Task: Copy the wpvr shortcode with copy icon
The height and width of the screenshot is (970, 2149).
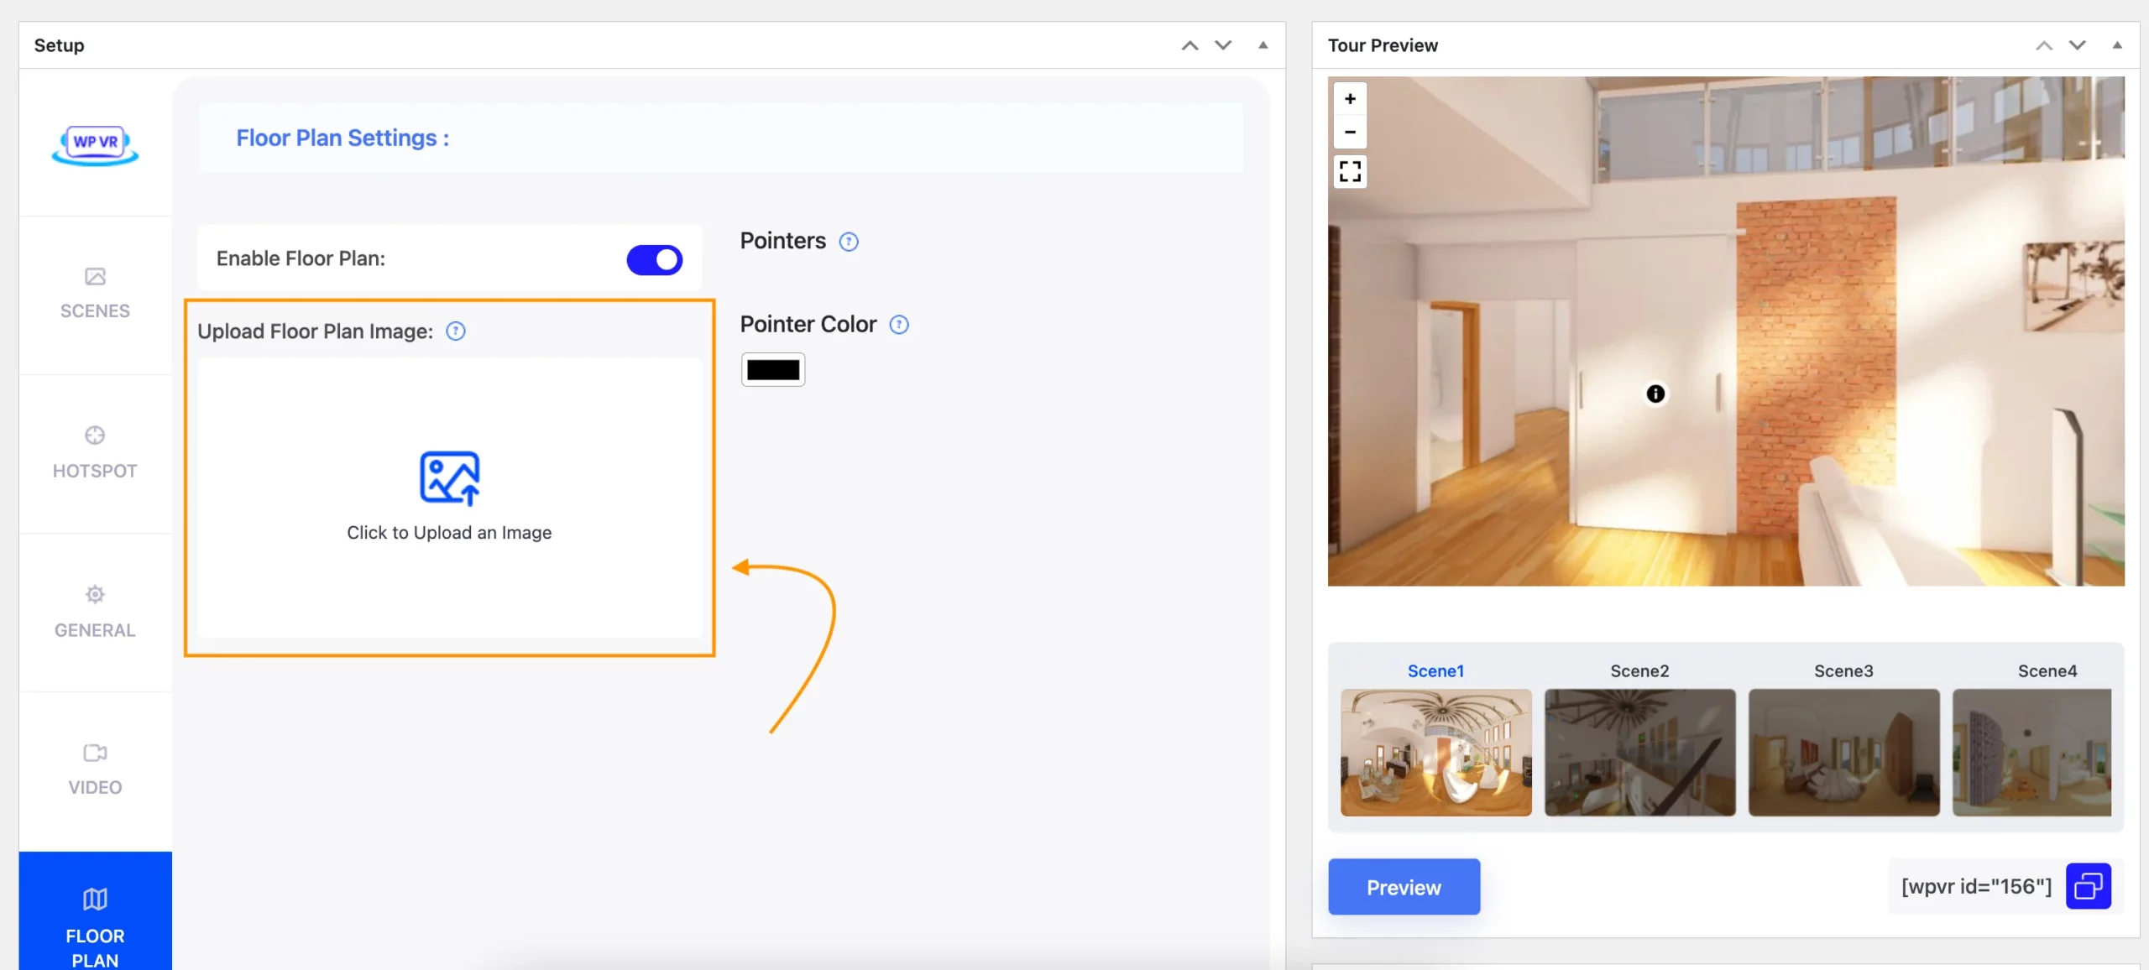Action: coord(2089,886)
